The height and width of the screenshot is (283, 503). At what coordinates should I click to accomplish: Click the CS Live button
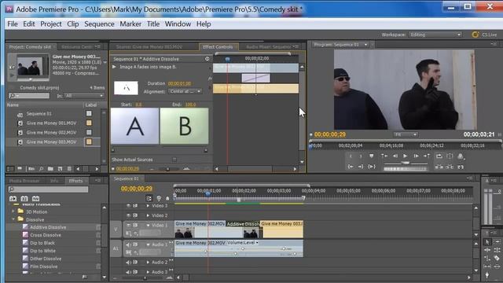click(484, 35)
